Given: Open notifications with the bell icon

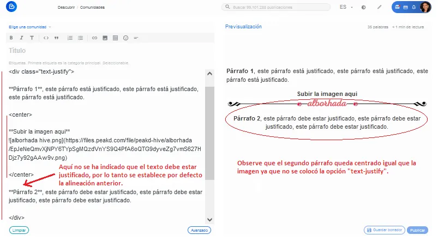Looking at the screenshot, I should (x=413, y=7).
